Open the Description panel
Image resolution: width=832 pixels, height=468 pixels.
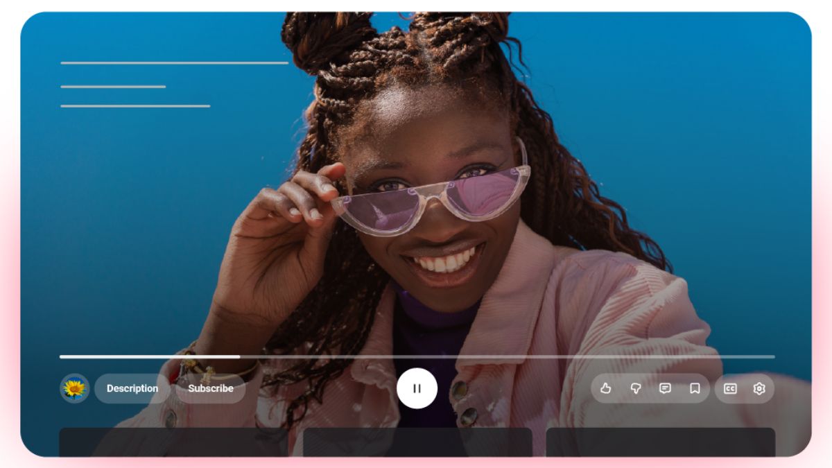[x=132, y=388]
